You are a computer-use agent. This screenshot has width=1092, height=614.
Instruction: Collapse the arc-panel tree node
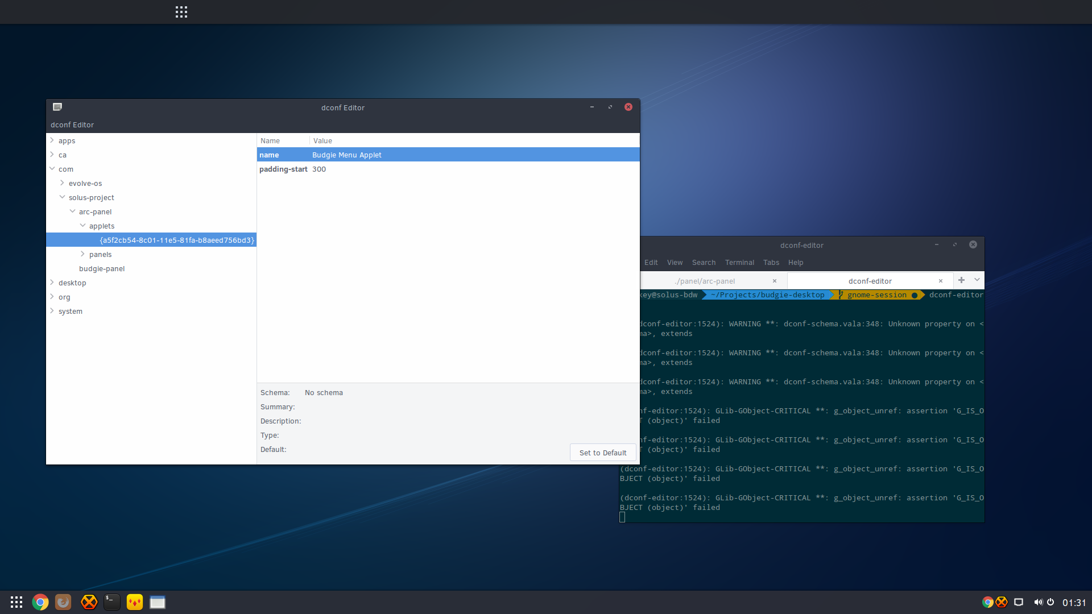72,211
